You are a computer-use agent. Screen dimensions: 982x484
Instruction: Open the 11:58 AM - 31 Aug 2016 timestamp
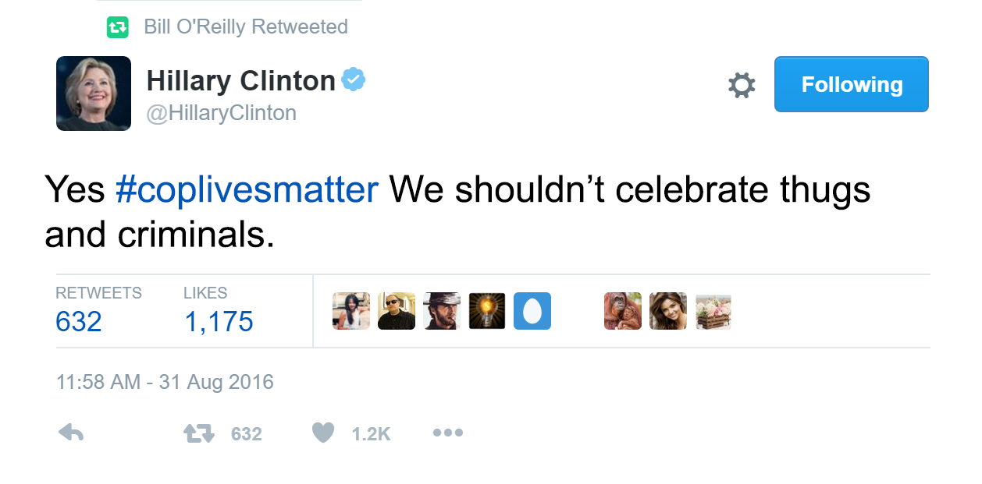[165, 383]
